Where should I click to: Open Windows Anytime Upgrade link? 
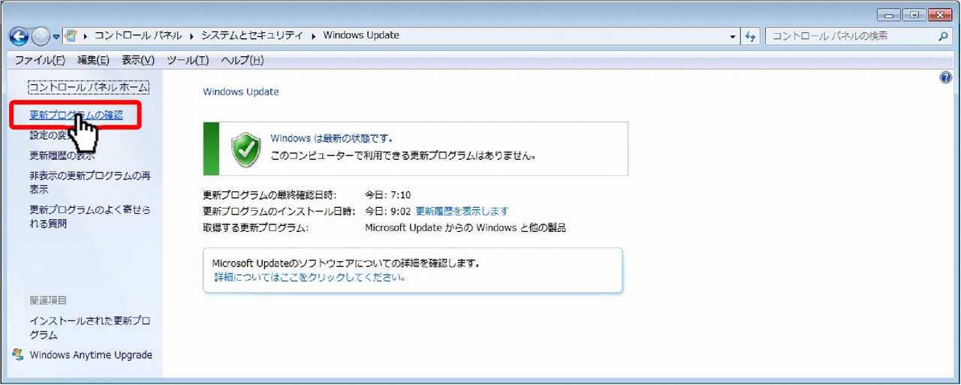(91, 355)
